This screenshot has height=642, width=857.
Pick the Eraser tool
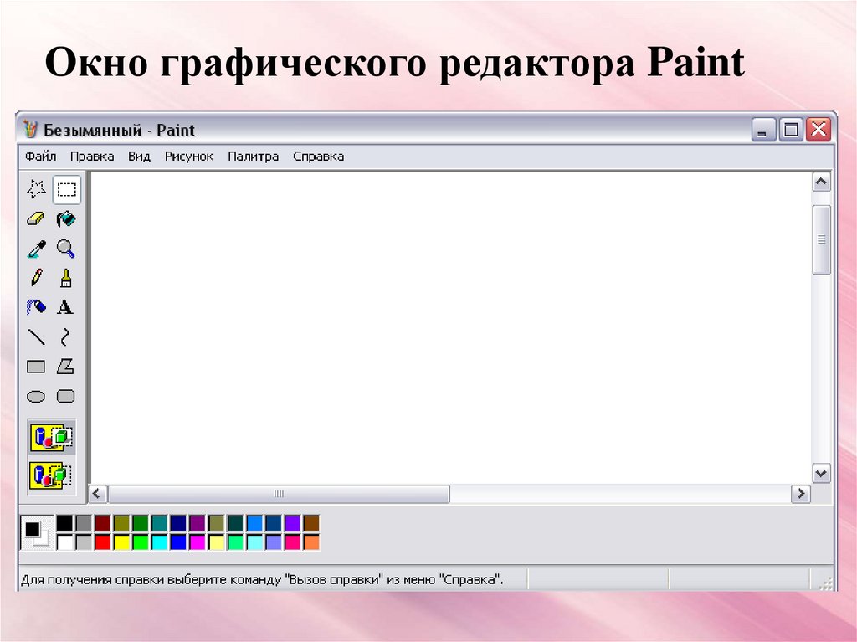[36, 219]
